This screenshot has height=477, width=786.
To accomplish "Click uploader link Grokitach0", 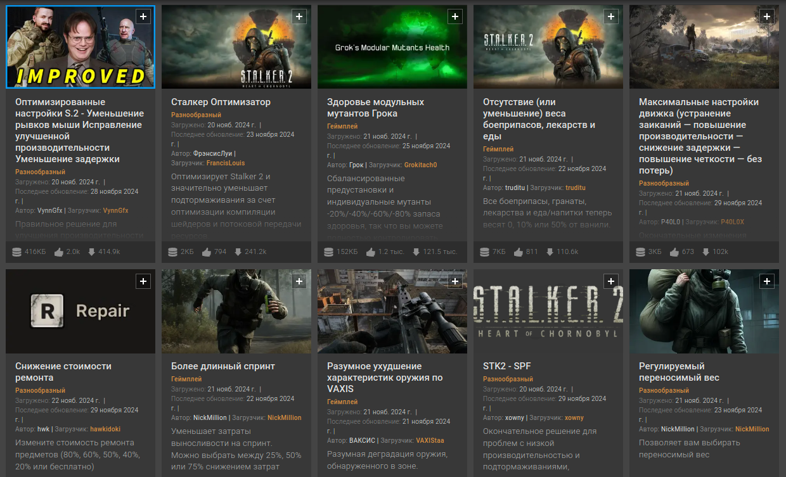I will tap(420, 165).
